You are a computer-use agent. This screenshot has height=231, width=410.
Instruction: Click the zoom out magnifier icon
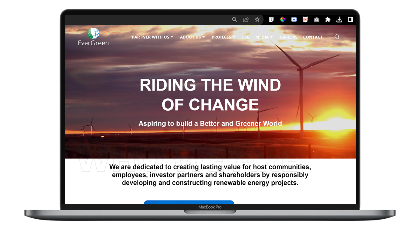[x=234, y=20]
